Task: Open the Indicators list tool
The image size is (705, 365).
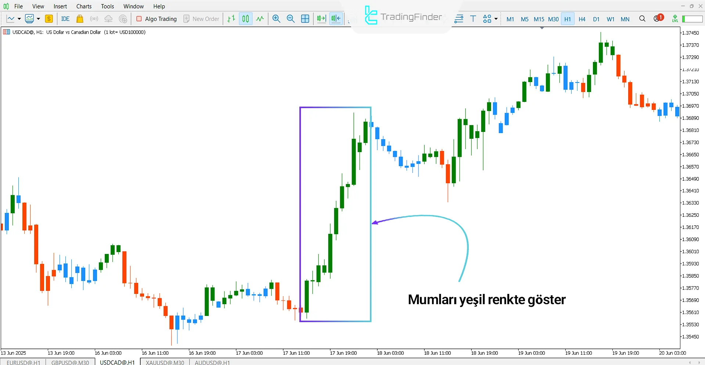Action: click(458, 19)
